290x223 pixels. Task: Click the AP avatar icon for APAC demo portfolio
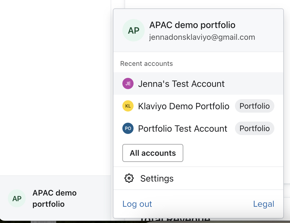coord(133,30)
